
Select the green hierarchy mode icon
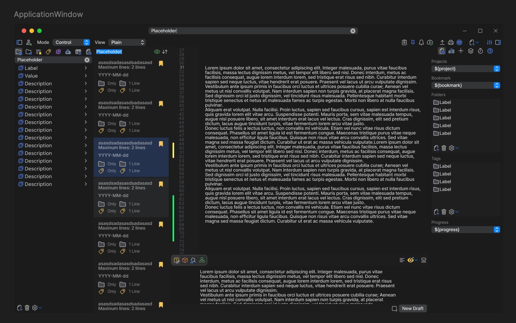(x=202, y=260)
